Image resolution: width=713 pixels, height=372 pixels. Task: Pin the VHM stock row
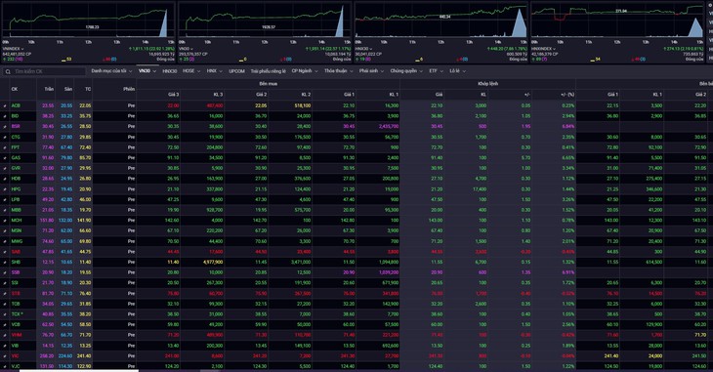pos(5,335)
